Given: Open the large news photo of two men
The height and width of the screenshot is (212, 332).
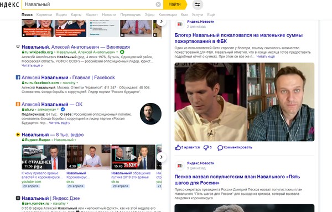Looking at the screenshot, I should 245,102.
